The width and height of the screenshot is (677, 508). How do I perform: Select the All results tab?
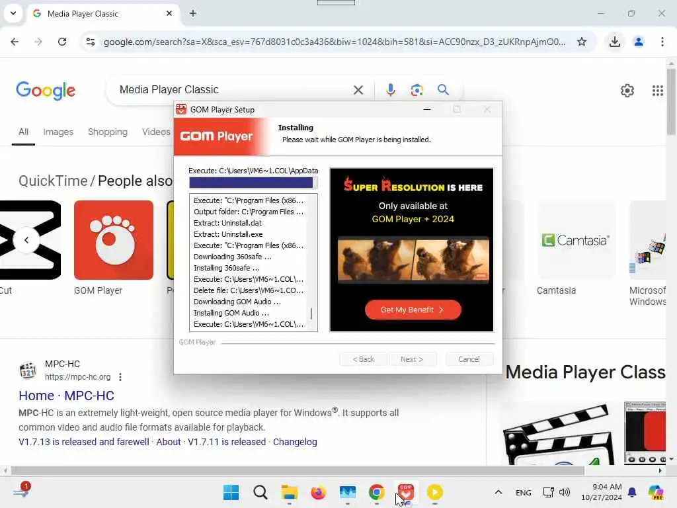click(x=23, y=132)
